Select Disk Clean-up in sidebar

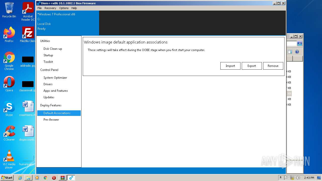pyautogui.click(x=59, y=49)
